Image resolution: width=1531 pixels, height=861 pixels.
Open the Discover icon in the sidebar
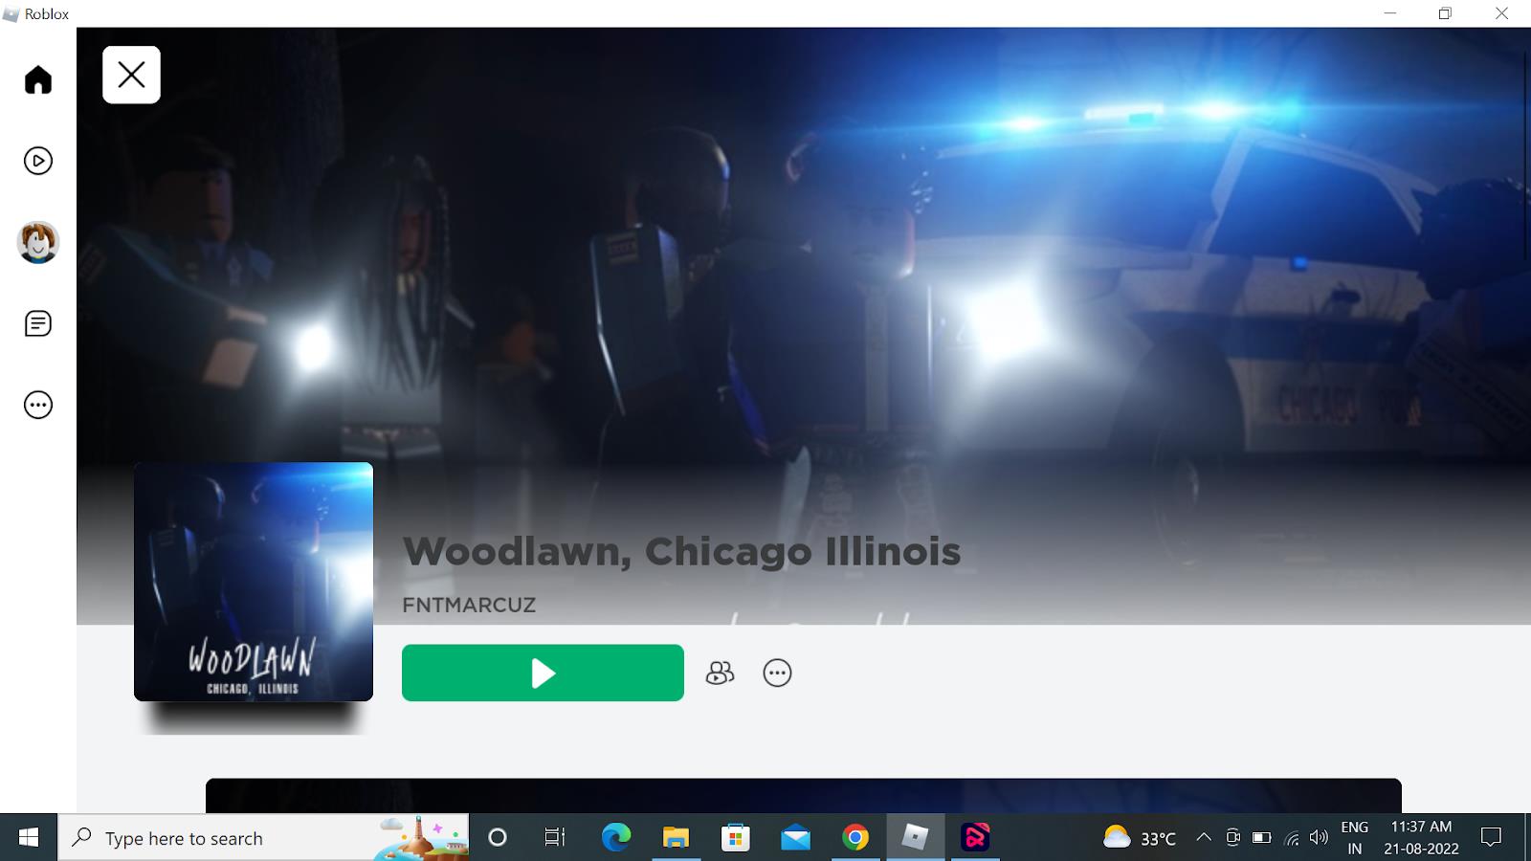pos(38,161)
